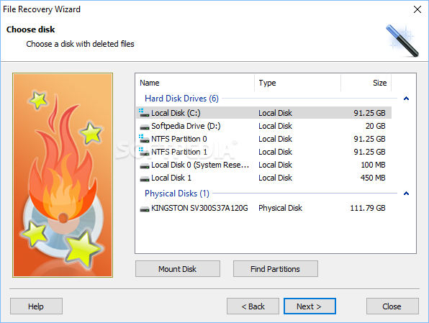Image resolution: width=429 pixels, height=323 pixels.
Task: Click the Find Partitions button
Action: (x=276, y=269)
